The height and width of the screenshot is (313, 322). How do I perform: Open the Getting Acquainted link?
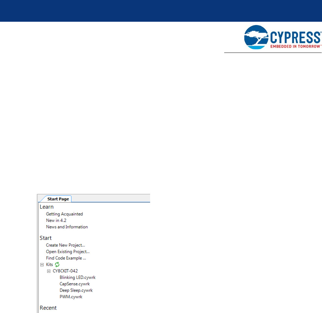(x=64, y=214)
